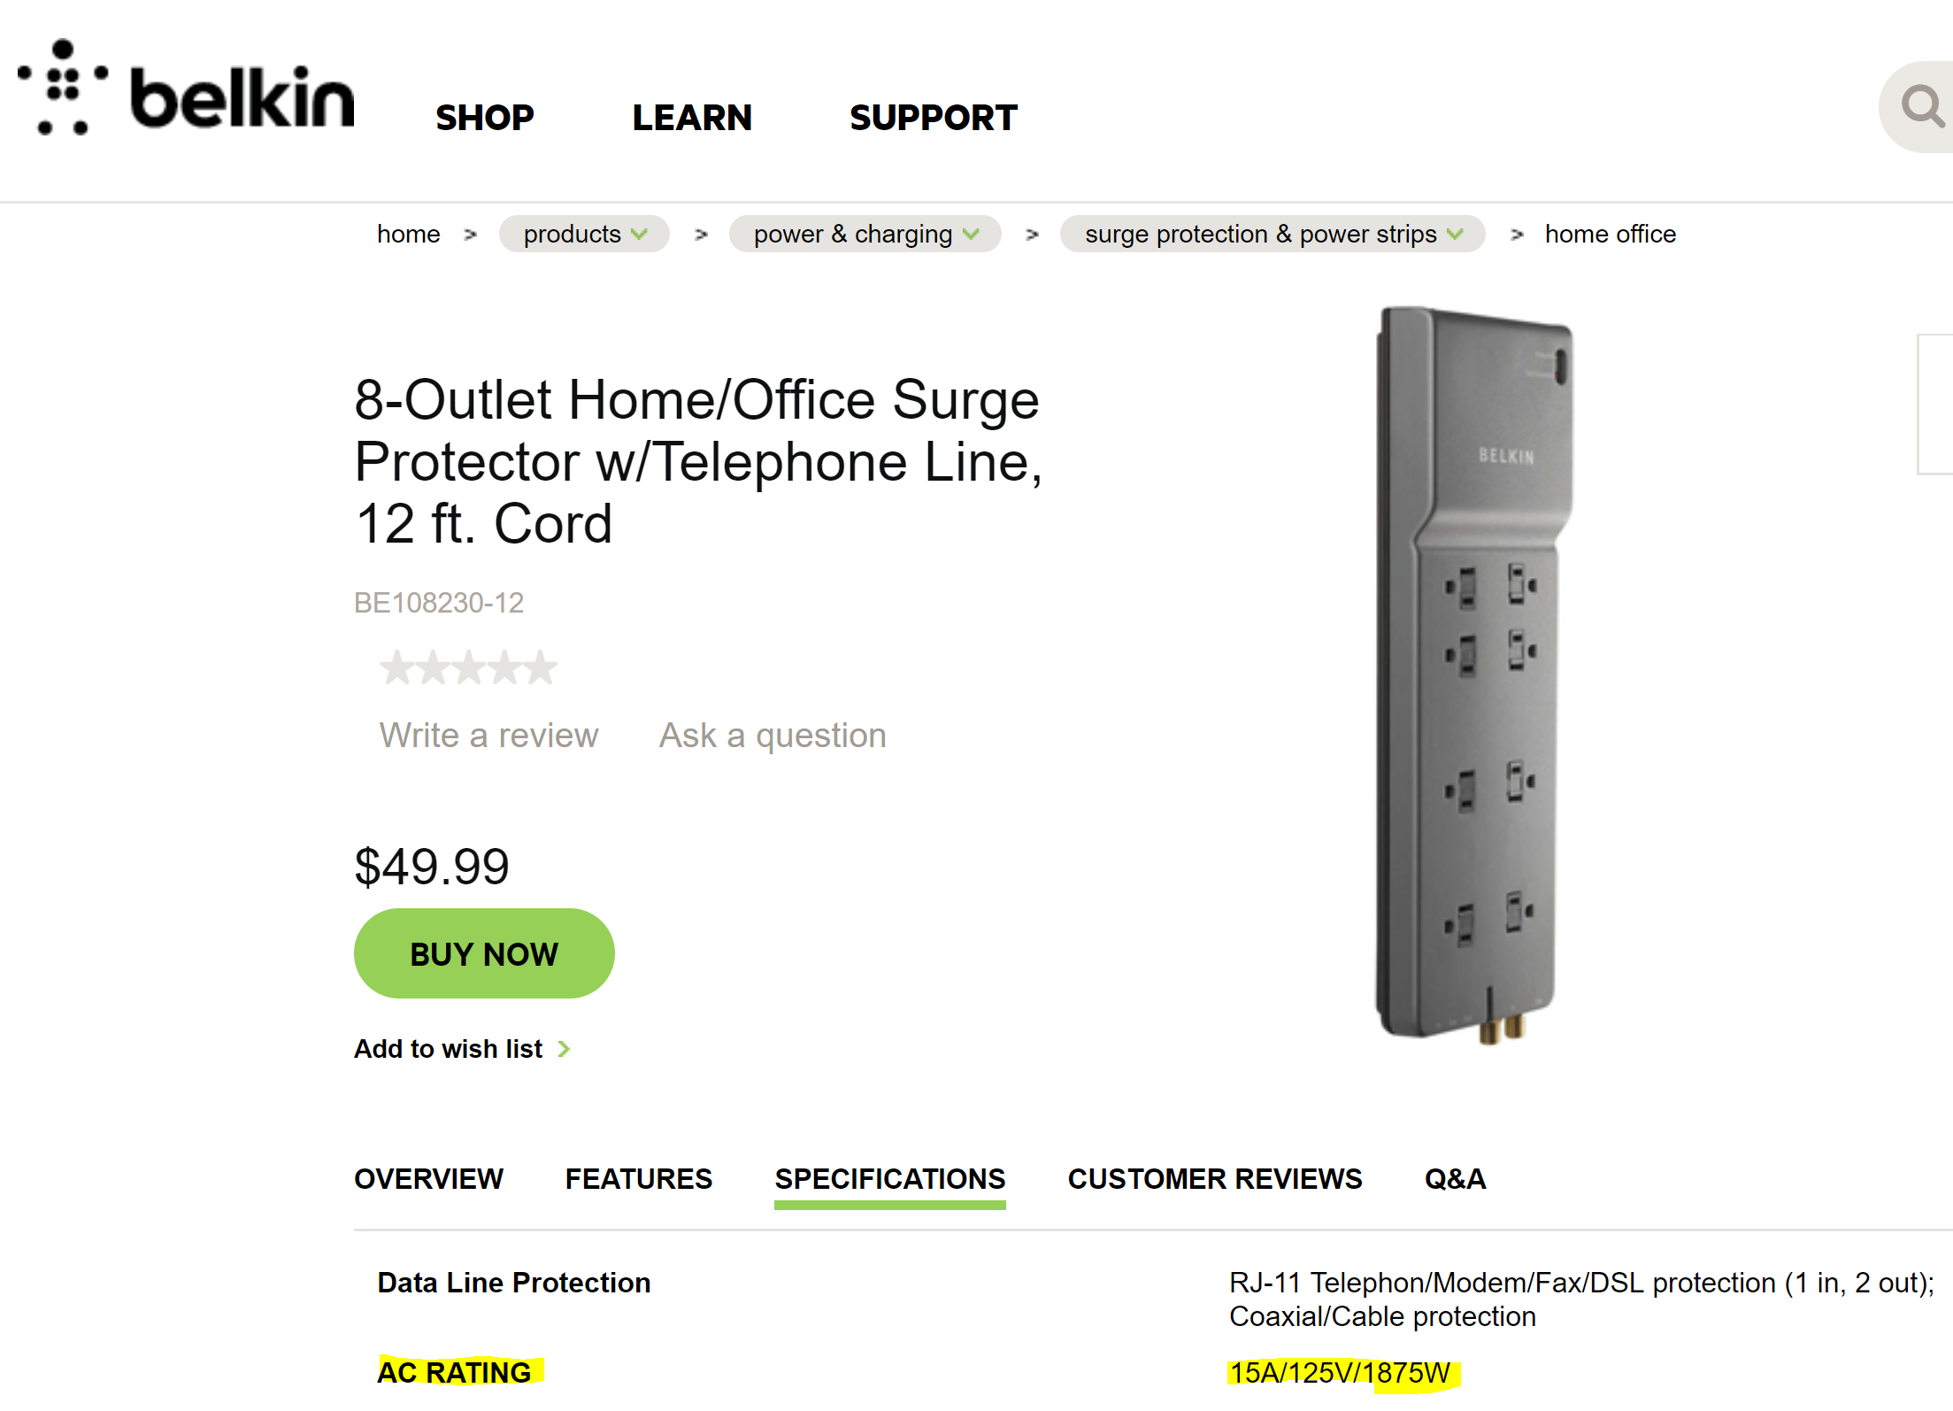This screenshot has height=1411, width=1953.
Task: Switch to the FEATURES tab
Action: tap(638, 1179)
